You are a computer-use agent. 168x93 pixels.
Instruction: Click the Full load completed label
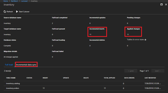point(60,18)
